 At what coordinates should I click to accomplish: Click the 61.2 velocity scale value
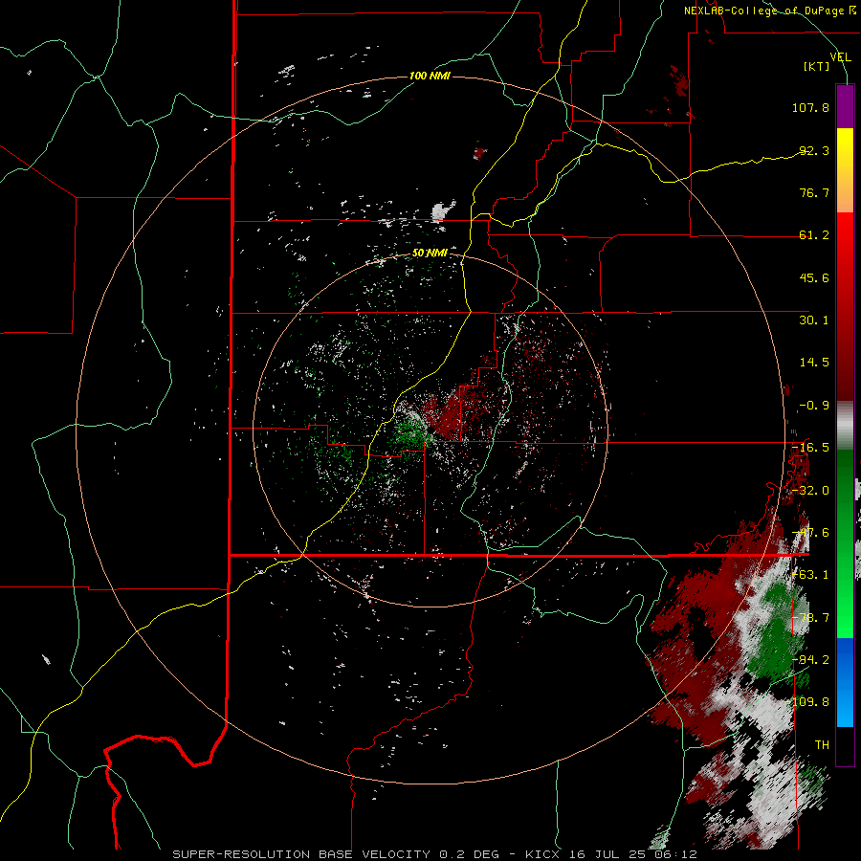[x=814, y=235]
